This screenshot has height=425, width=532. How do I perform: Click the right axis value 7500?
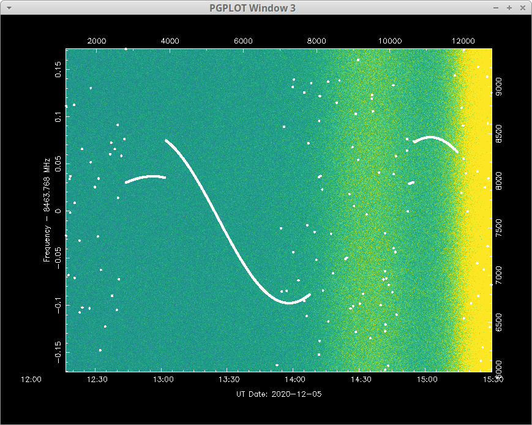(499, 228)
